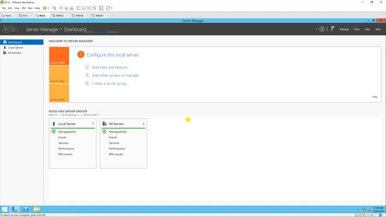This screenshot has height=217, width=386.
Task: Refresh the Server Manager dashboard
Action: (x=321, y=29)
